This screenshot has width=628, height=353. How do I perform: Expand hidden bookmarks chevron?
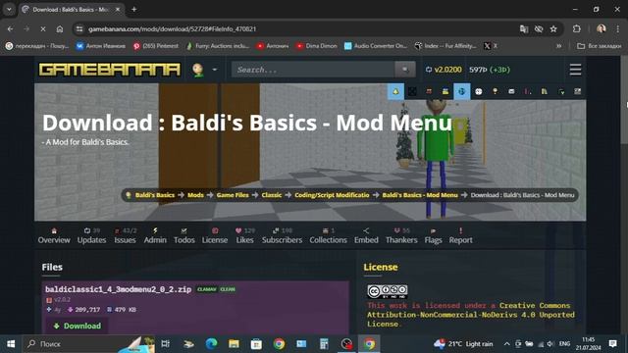coord(558,46)
